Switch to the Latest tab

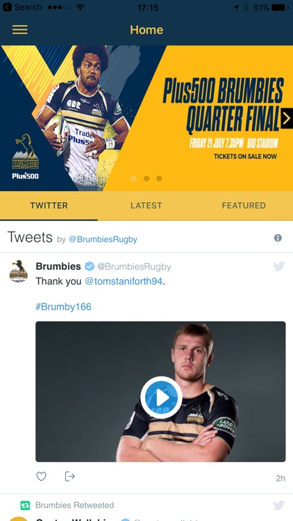click(x=146, y=206)
